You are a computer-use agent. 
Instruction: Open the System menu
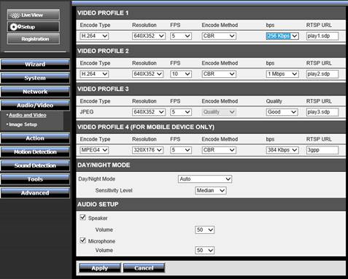(35, 78)
